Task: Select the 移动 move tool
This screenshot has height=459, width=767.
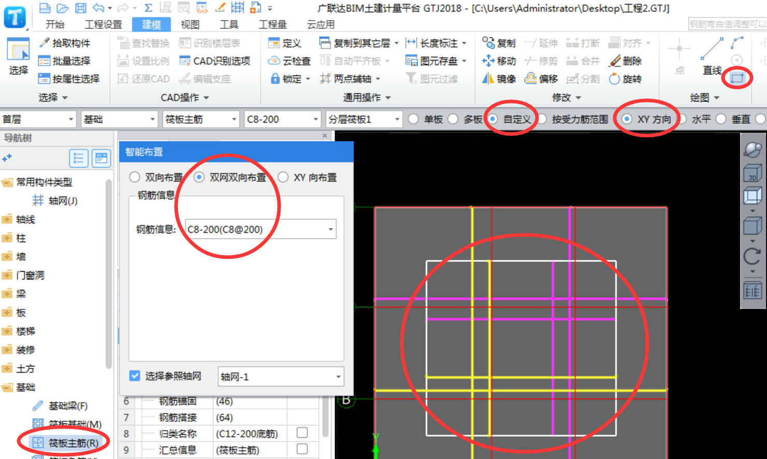Action: [499, 61]
